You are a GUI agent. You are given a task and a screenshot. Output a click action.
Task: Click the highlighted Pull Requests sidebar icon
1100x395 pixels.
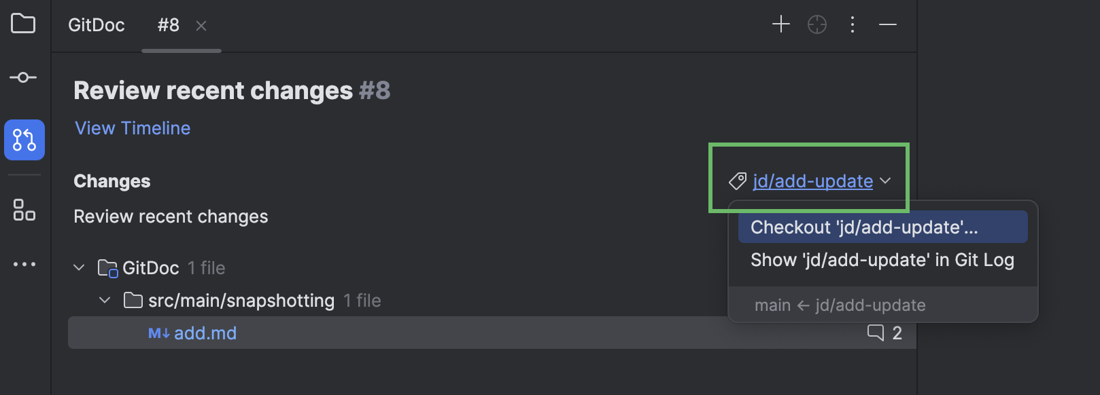pyautogui.click(x=24, y=140)
